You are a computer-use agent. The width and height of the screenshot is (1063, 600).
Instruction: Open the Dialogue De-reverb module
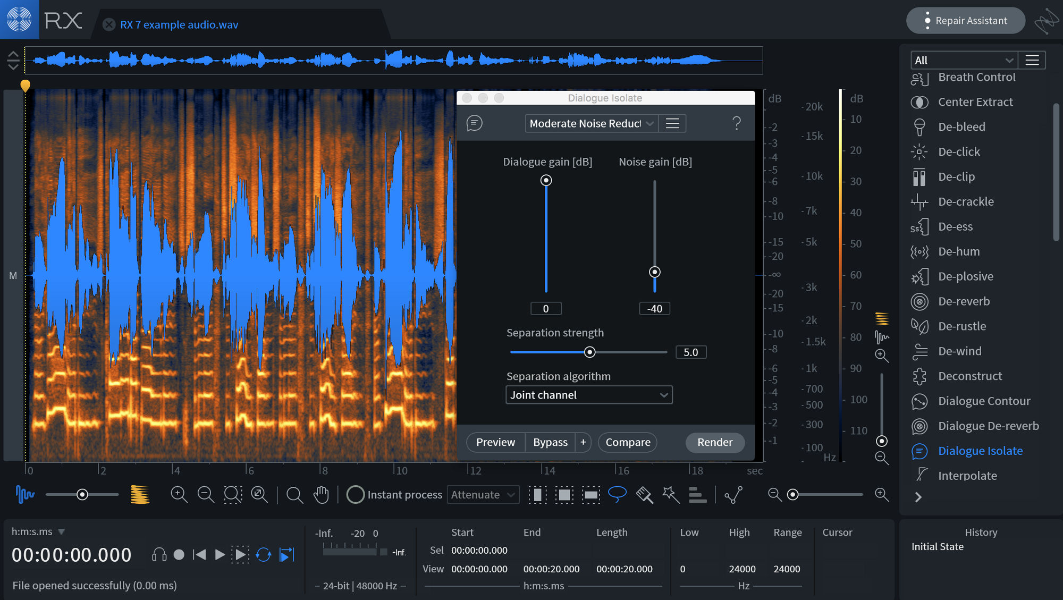(x=989, y=427)
